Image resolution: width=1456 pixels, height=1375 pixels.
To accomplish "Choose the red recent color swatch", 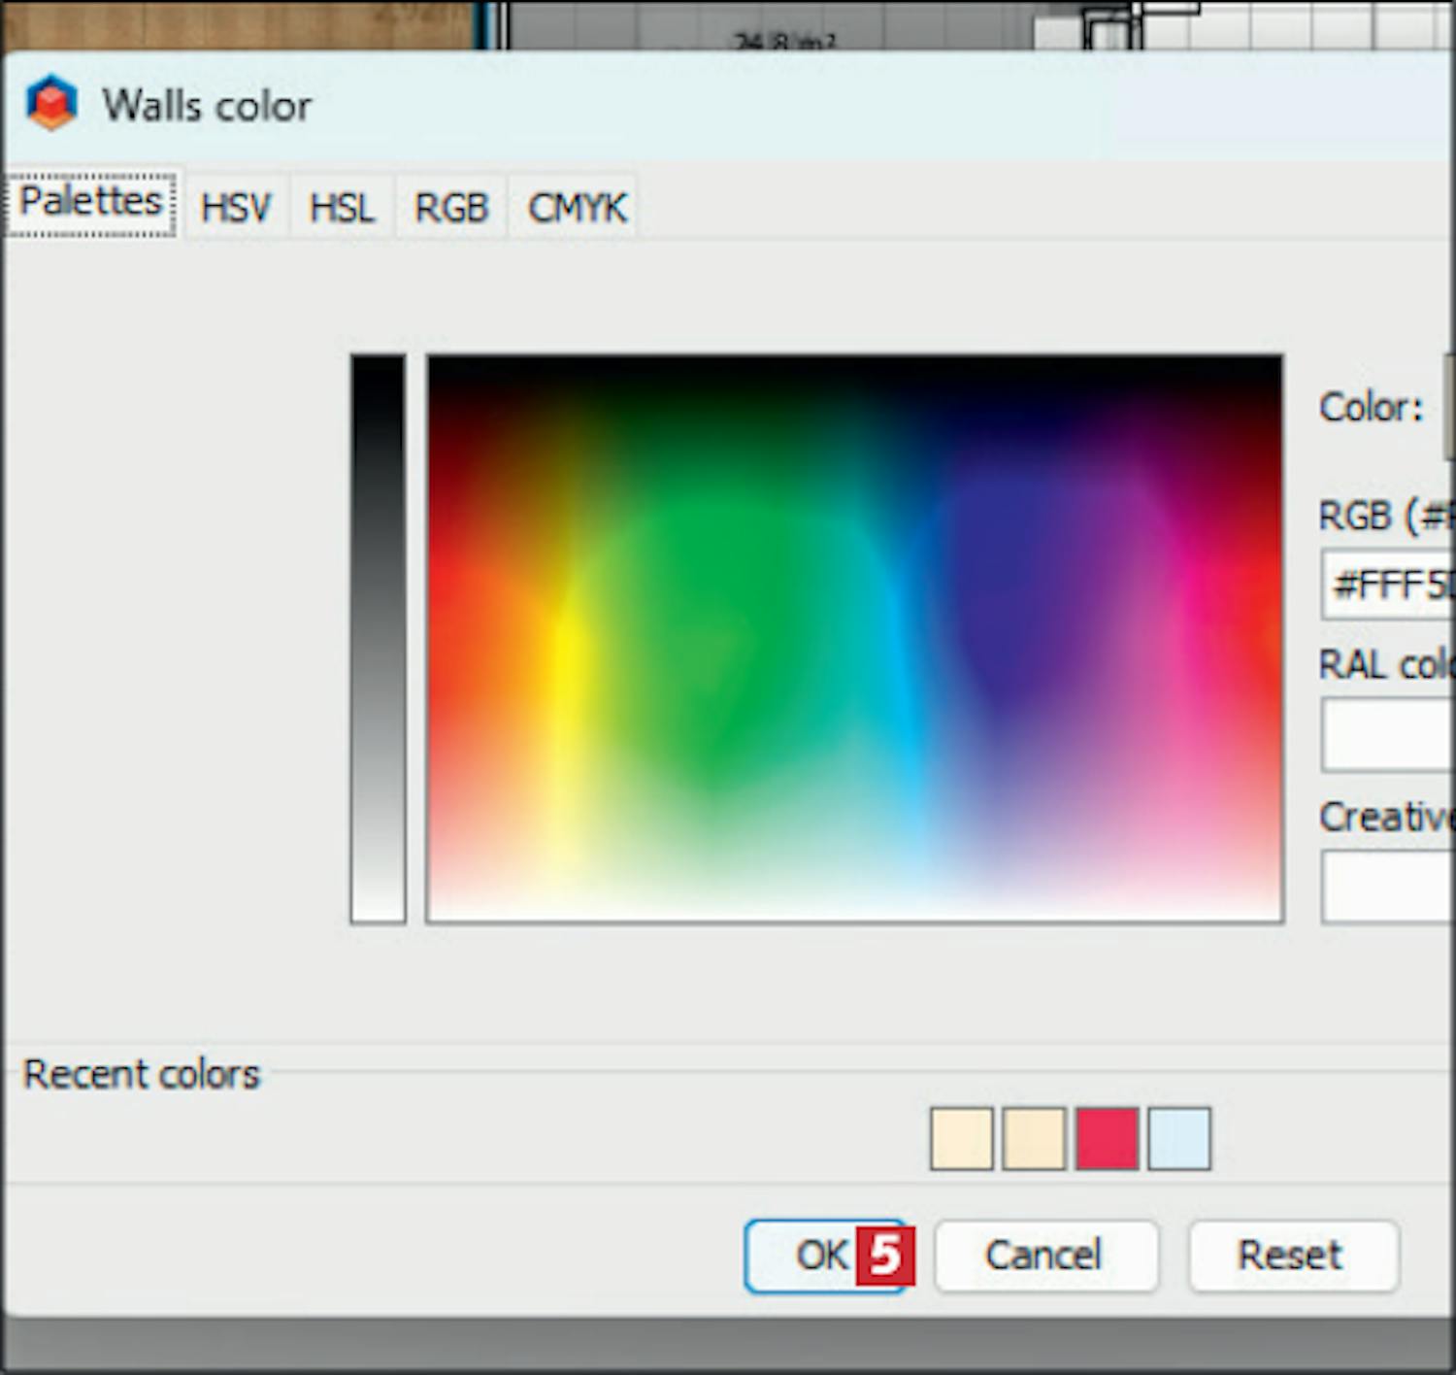I will [1107, 1138].
